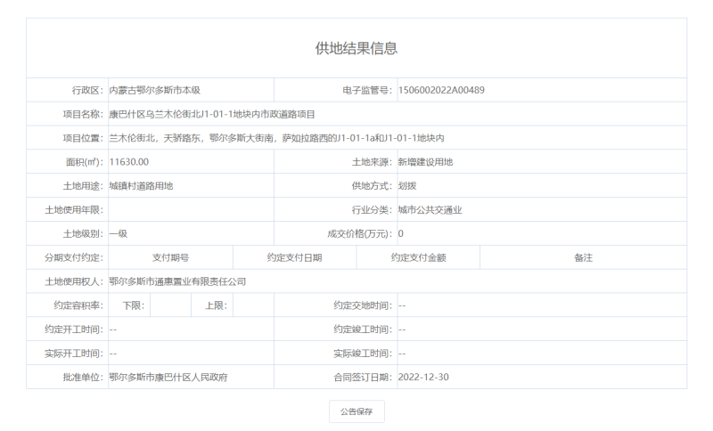
Task: Click the area value 11630.00
Action: [x=129, y=162]
